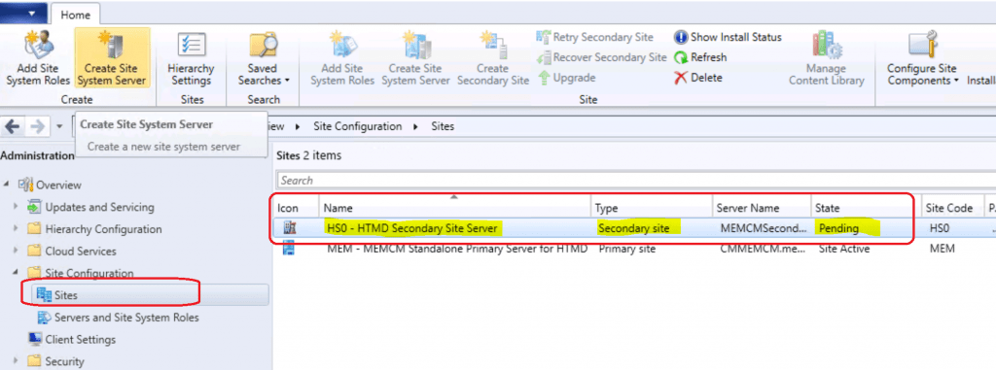
Task: Expand the Cloud Services node
Action: pos(16,252)
